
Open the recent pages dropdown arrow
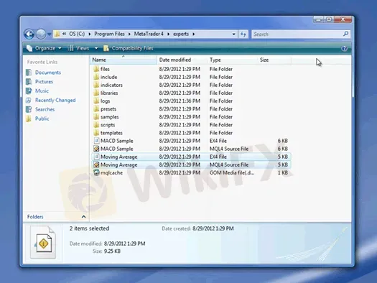(50, 34)
